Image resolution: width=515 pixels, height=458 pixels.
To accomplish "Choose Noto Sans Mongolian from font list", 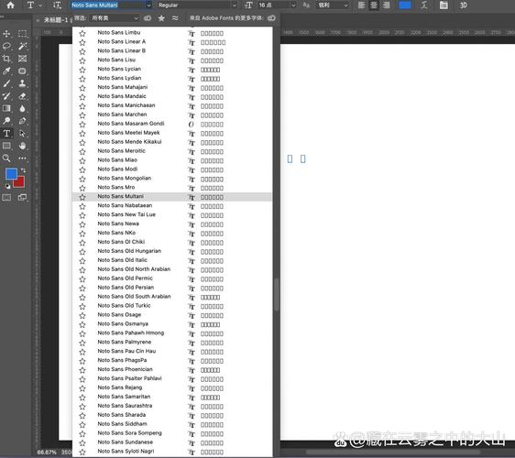I will (172, 179).
